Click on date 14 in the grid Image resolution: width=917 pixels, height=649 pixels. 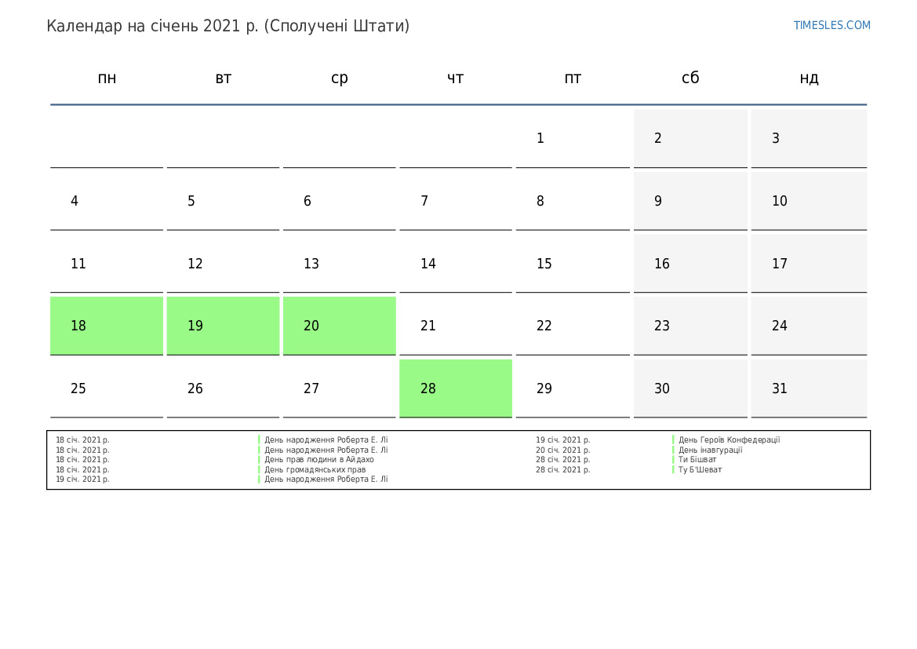pyautogui.click(x=455, y=264)
